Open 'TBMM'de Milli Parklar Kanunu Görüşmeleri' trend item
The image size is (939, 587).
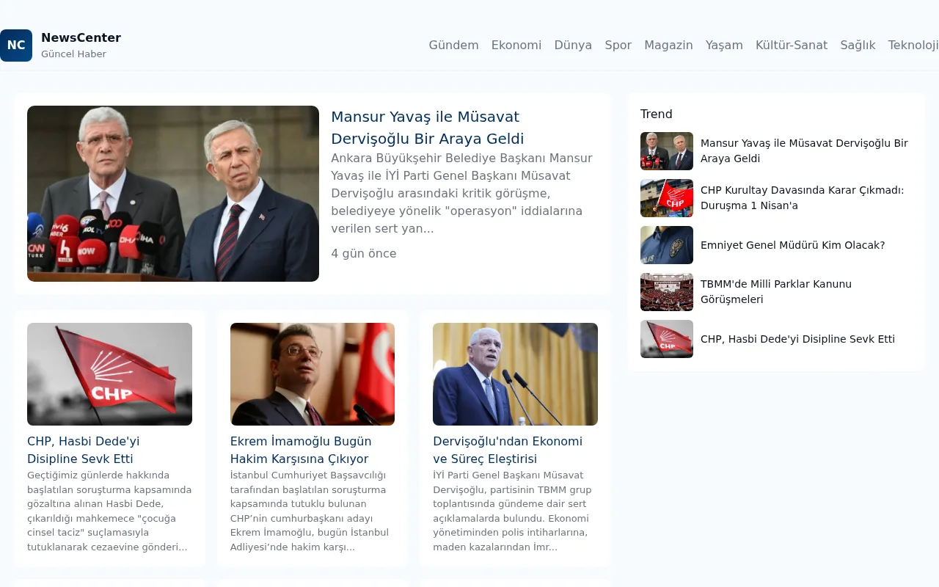pos(776,292)
